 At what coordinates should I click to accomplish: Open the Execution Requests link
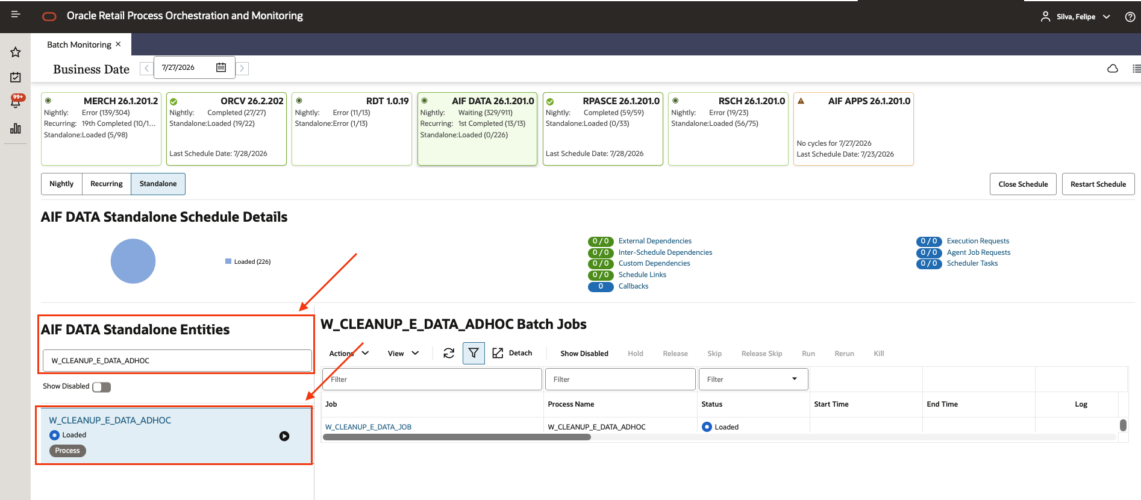(978, 241)
